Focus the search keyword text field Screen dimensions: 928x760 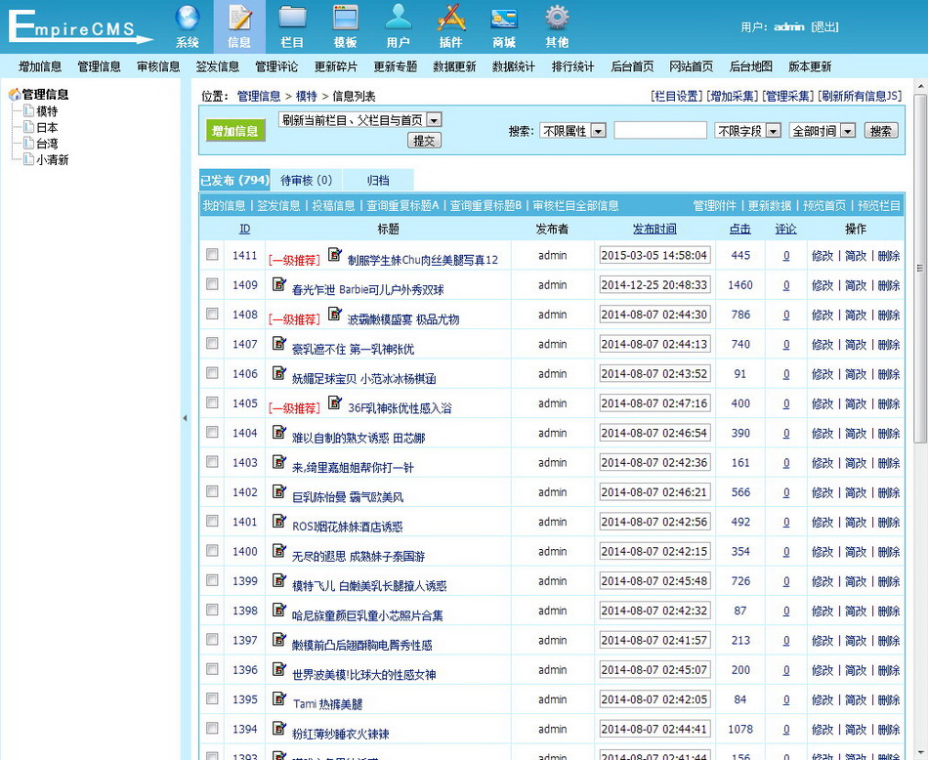(659, 131)
